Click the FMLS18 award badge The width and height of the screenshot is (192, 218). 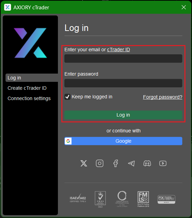point(143,199)
